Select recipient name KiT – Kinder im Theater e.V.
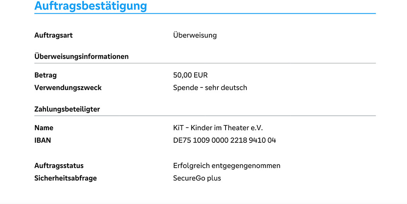Viewport: 407px width, 204px height. 218,128
